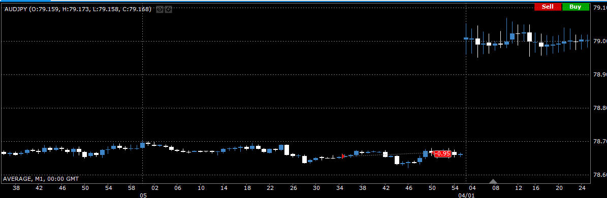
Task: Click the AUDJPY OHLC title text
Action: (77, 9)
